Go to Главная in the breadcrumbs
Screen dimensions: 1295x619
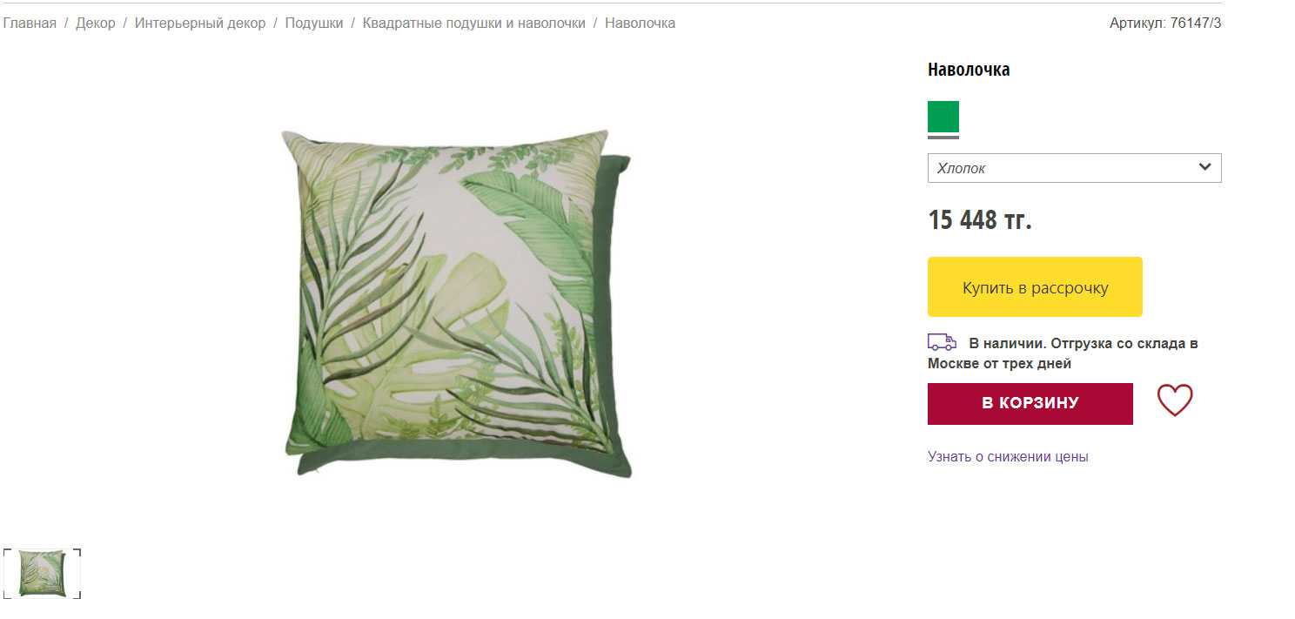tap(30, 24)
